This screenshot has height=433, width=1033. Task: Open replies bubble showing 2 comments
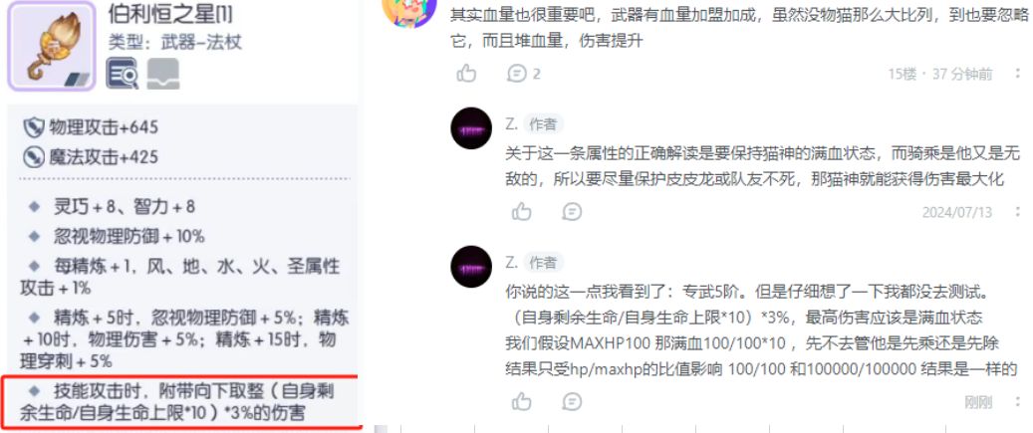point(524,73)
